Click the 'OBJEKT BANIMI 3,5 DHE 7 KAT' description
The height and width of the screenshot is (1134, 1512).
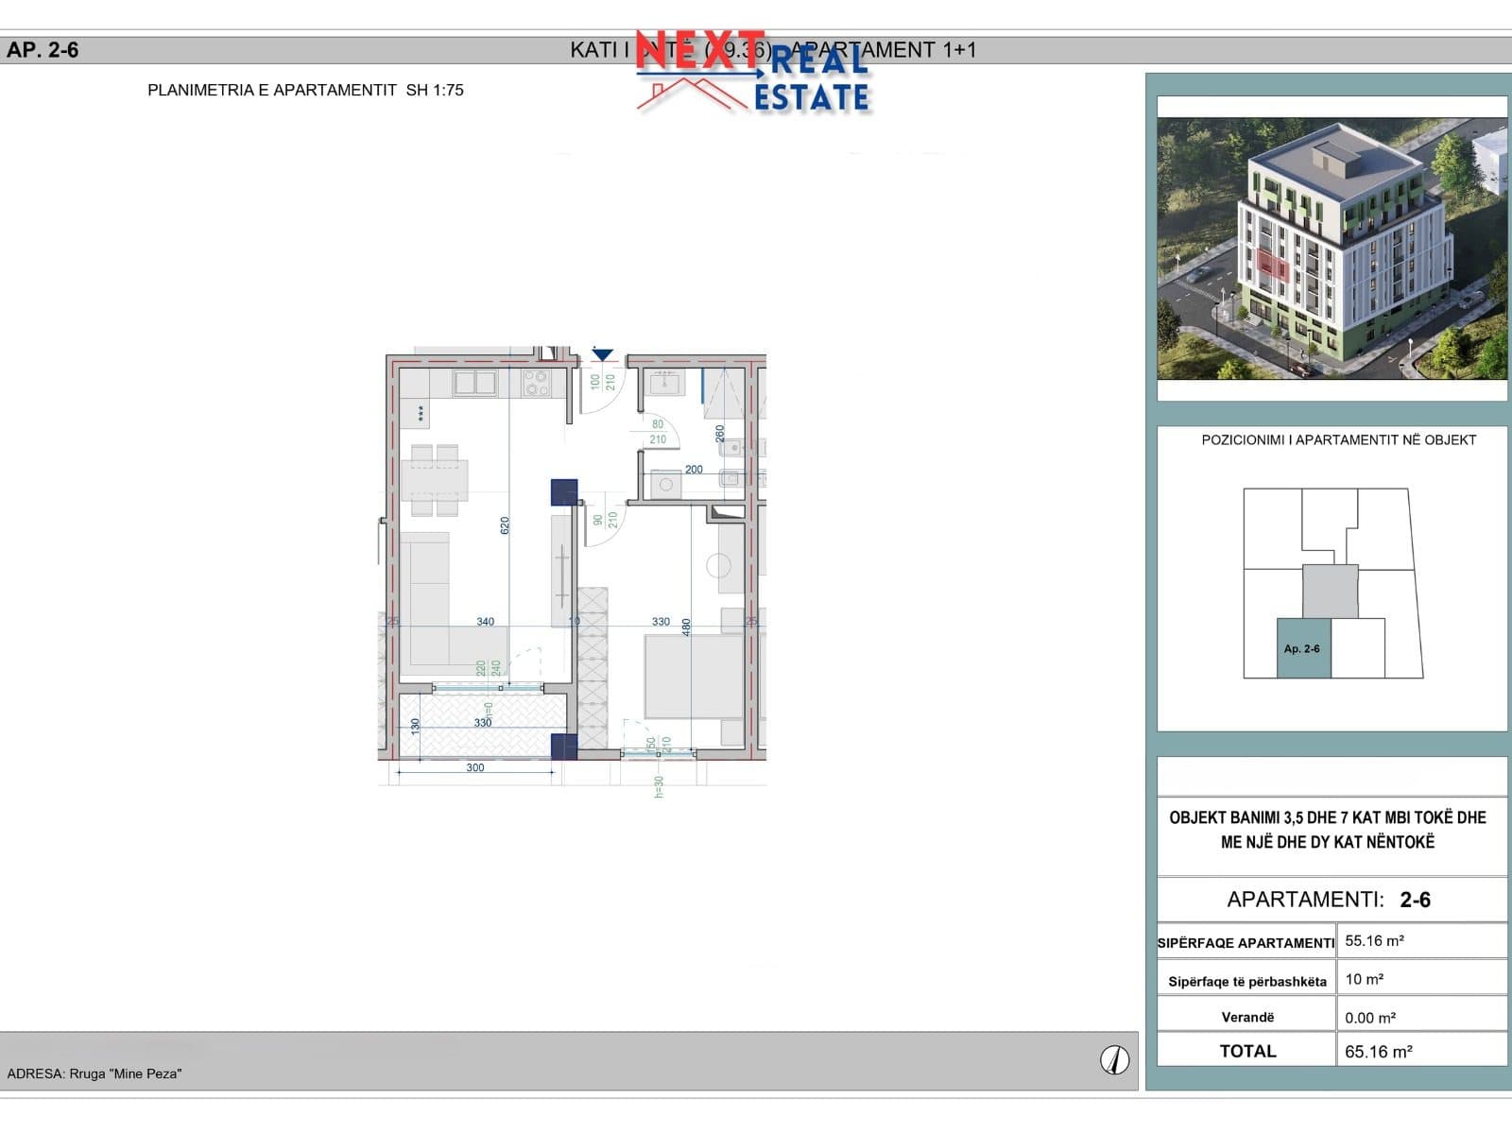tap(1328, 829)
